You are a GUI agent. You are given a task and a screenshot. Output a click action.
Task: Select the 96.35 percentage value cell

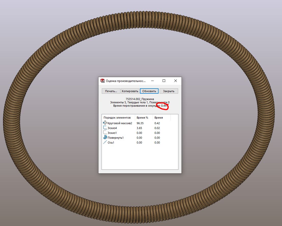tap(140, 123)
